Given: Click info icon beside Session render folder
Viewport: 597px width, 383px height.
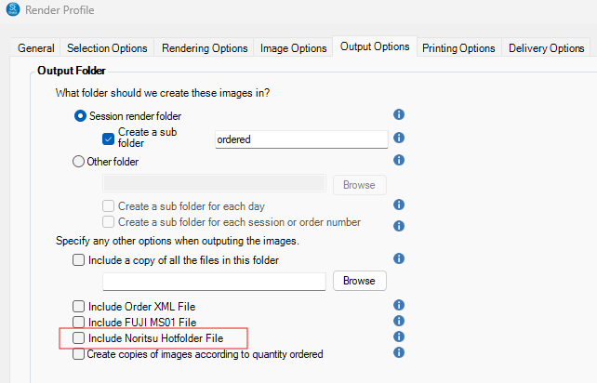Looking at the screenshot, I should click(399, 115).
